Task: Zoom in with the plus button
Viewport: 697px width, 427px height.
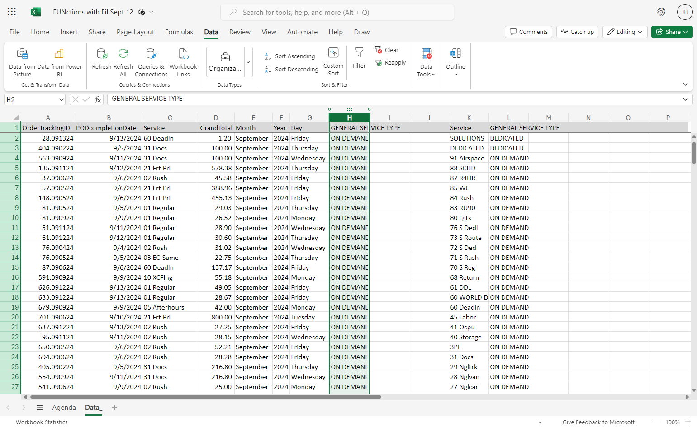Action: coord(688,422)
